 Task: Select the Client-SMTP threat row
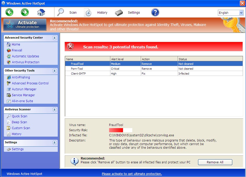[154, 73]
